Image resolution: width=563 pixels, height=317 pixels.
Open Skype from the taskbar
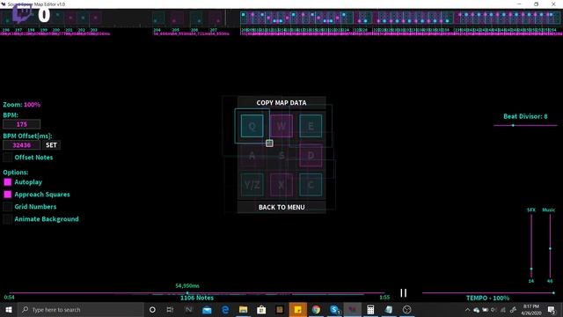334,309
